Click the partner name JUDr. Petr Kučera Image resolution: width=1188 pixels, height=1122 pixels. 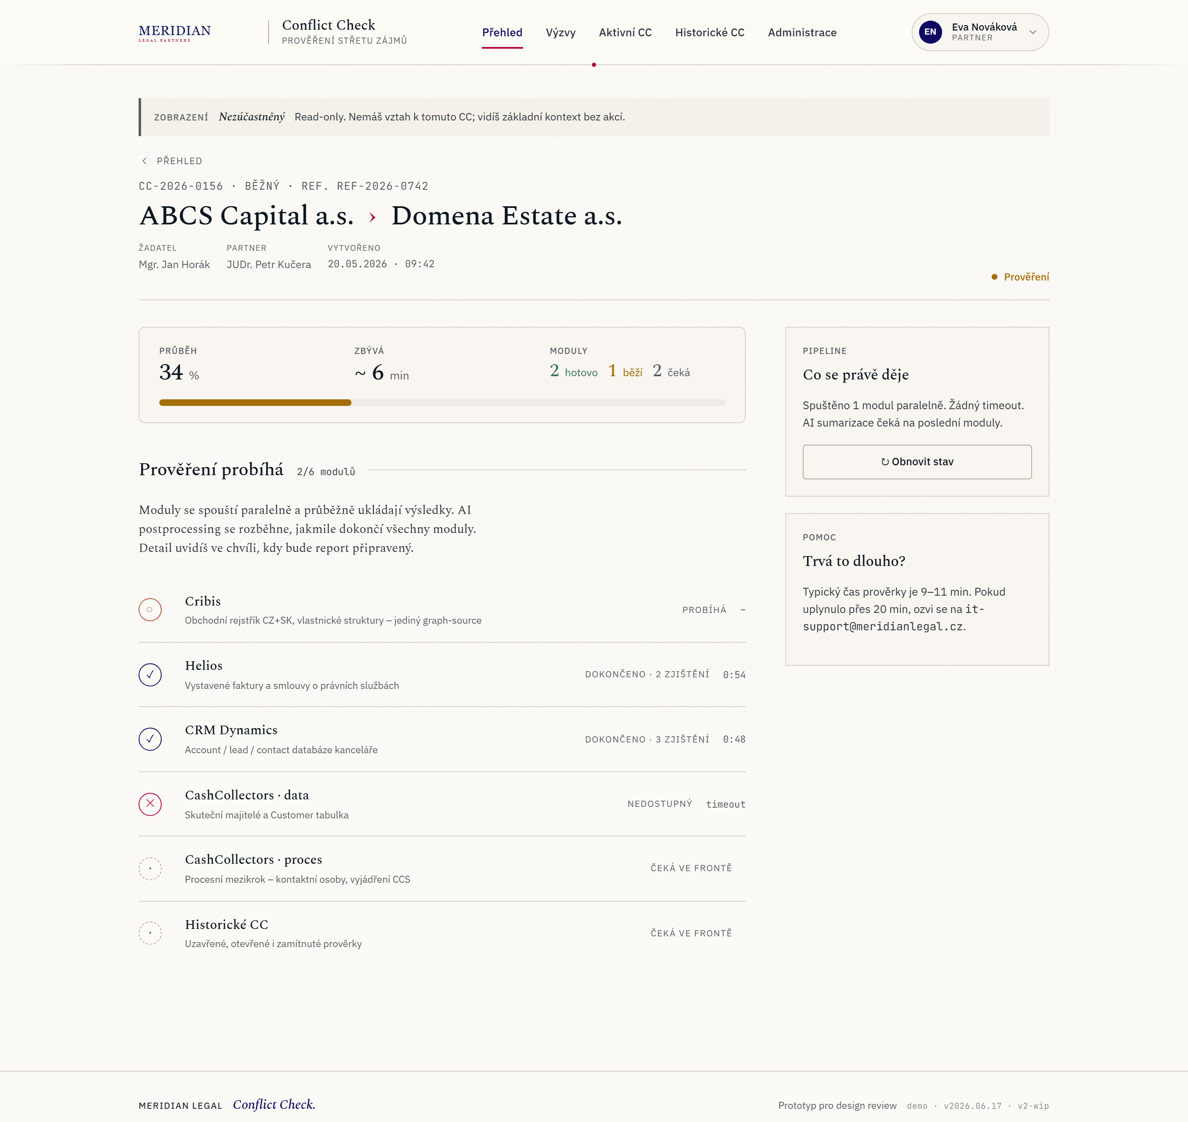coord(269,264)
